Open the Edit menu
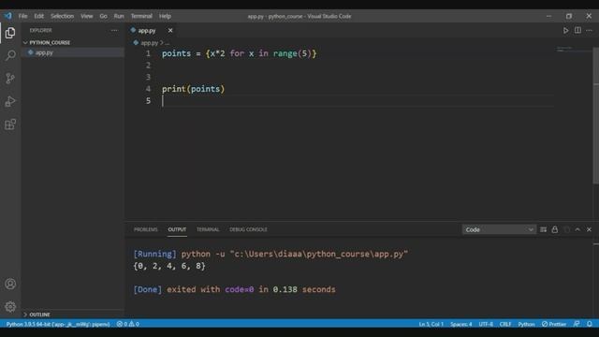 pos(39,16)
